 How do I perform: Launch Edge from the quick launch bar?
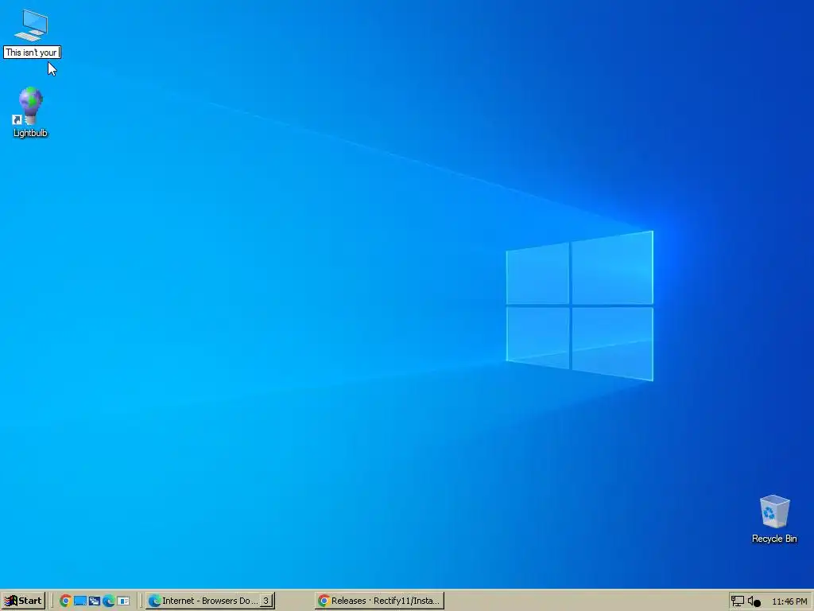coord(108,601)
